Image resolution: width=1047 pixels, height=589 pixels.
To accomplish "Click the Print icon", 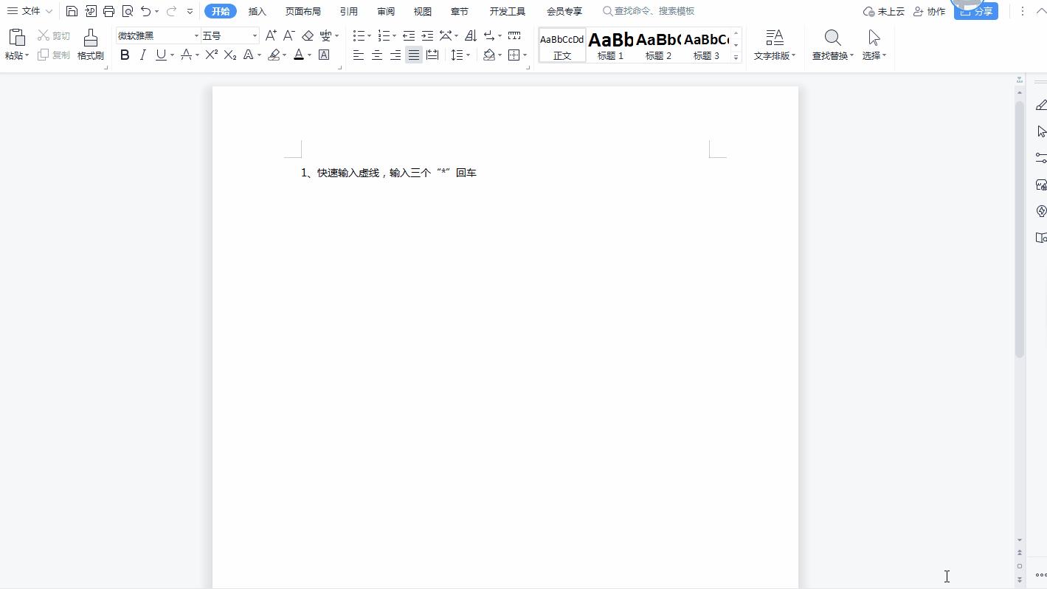I will (x=109, y=11).
